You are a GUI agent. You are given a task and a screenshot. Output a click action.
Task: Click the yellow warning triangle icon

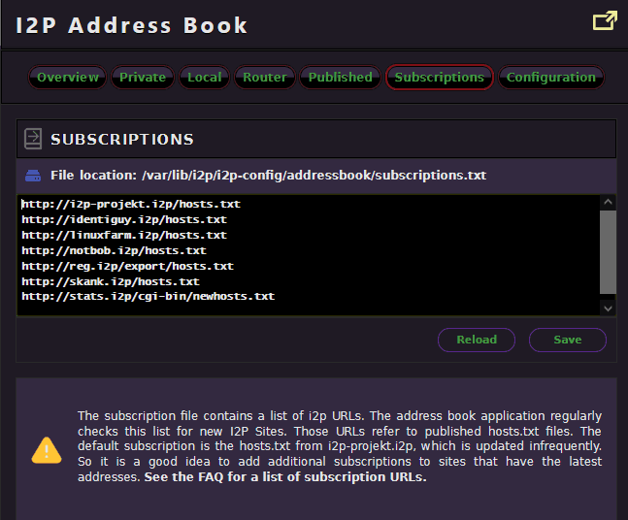coord(47,450)
